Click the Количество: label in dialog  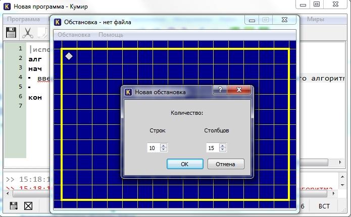[187, 113]
